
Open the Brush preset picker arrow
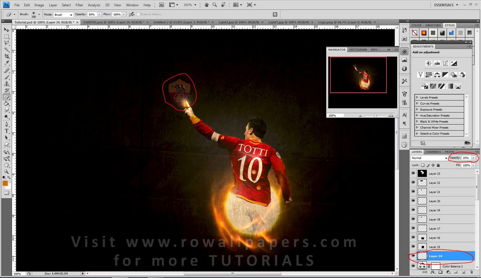pyautogui.click(x=39, y=14)
